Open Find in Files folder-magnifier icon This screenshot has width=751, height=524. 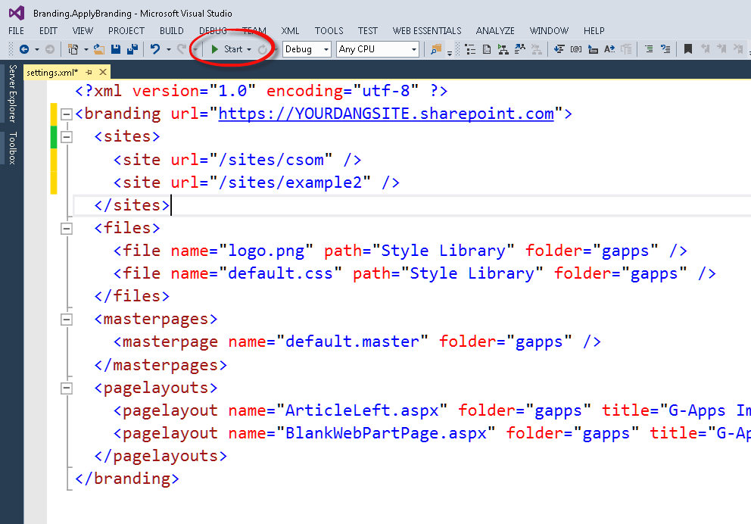point(436,49)
